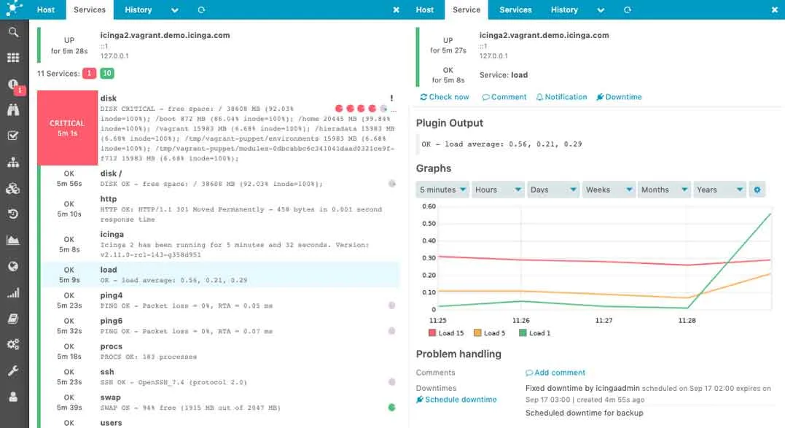Open the area chart icon in sidebar
Image resolution: width=785 pixels, height=428 pixels.
click(x=14, y=241)
